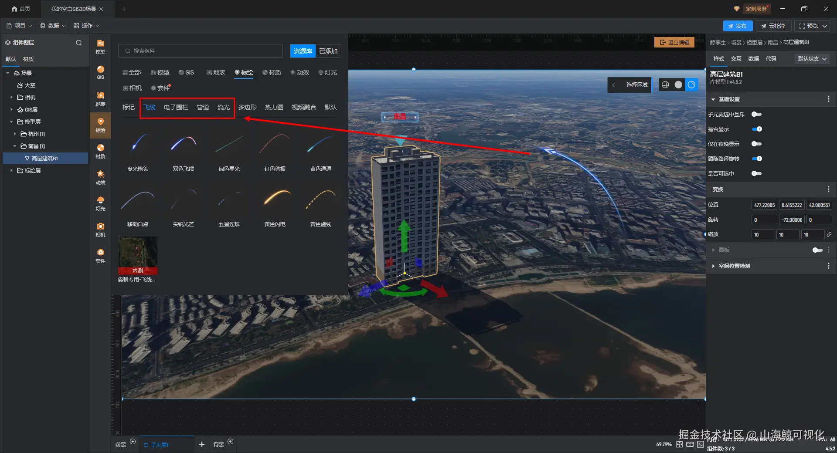Viewport: 837px width, 453px height.
Task: Add a new sub-screen with plus icon
Action: click(x=201, y=444)
